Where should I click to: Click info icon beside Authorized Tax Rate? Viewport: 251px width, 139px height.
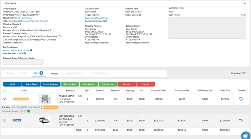pyautogui.click(x=31, y=50)
